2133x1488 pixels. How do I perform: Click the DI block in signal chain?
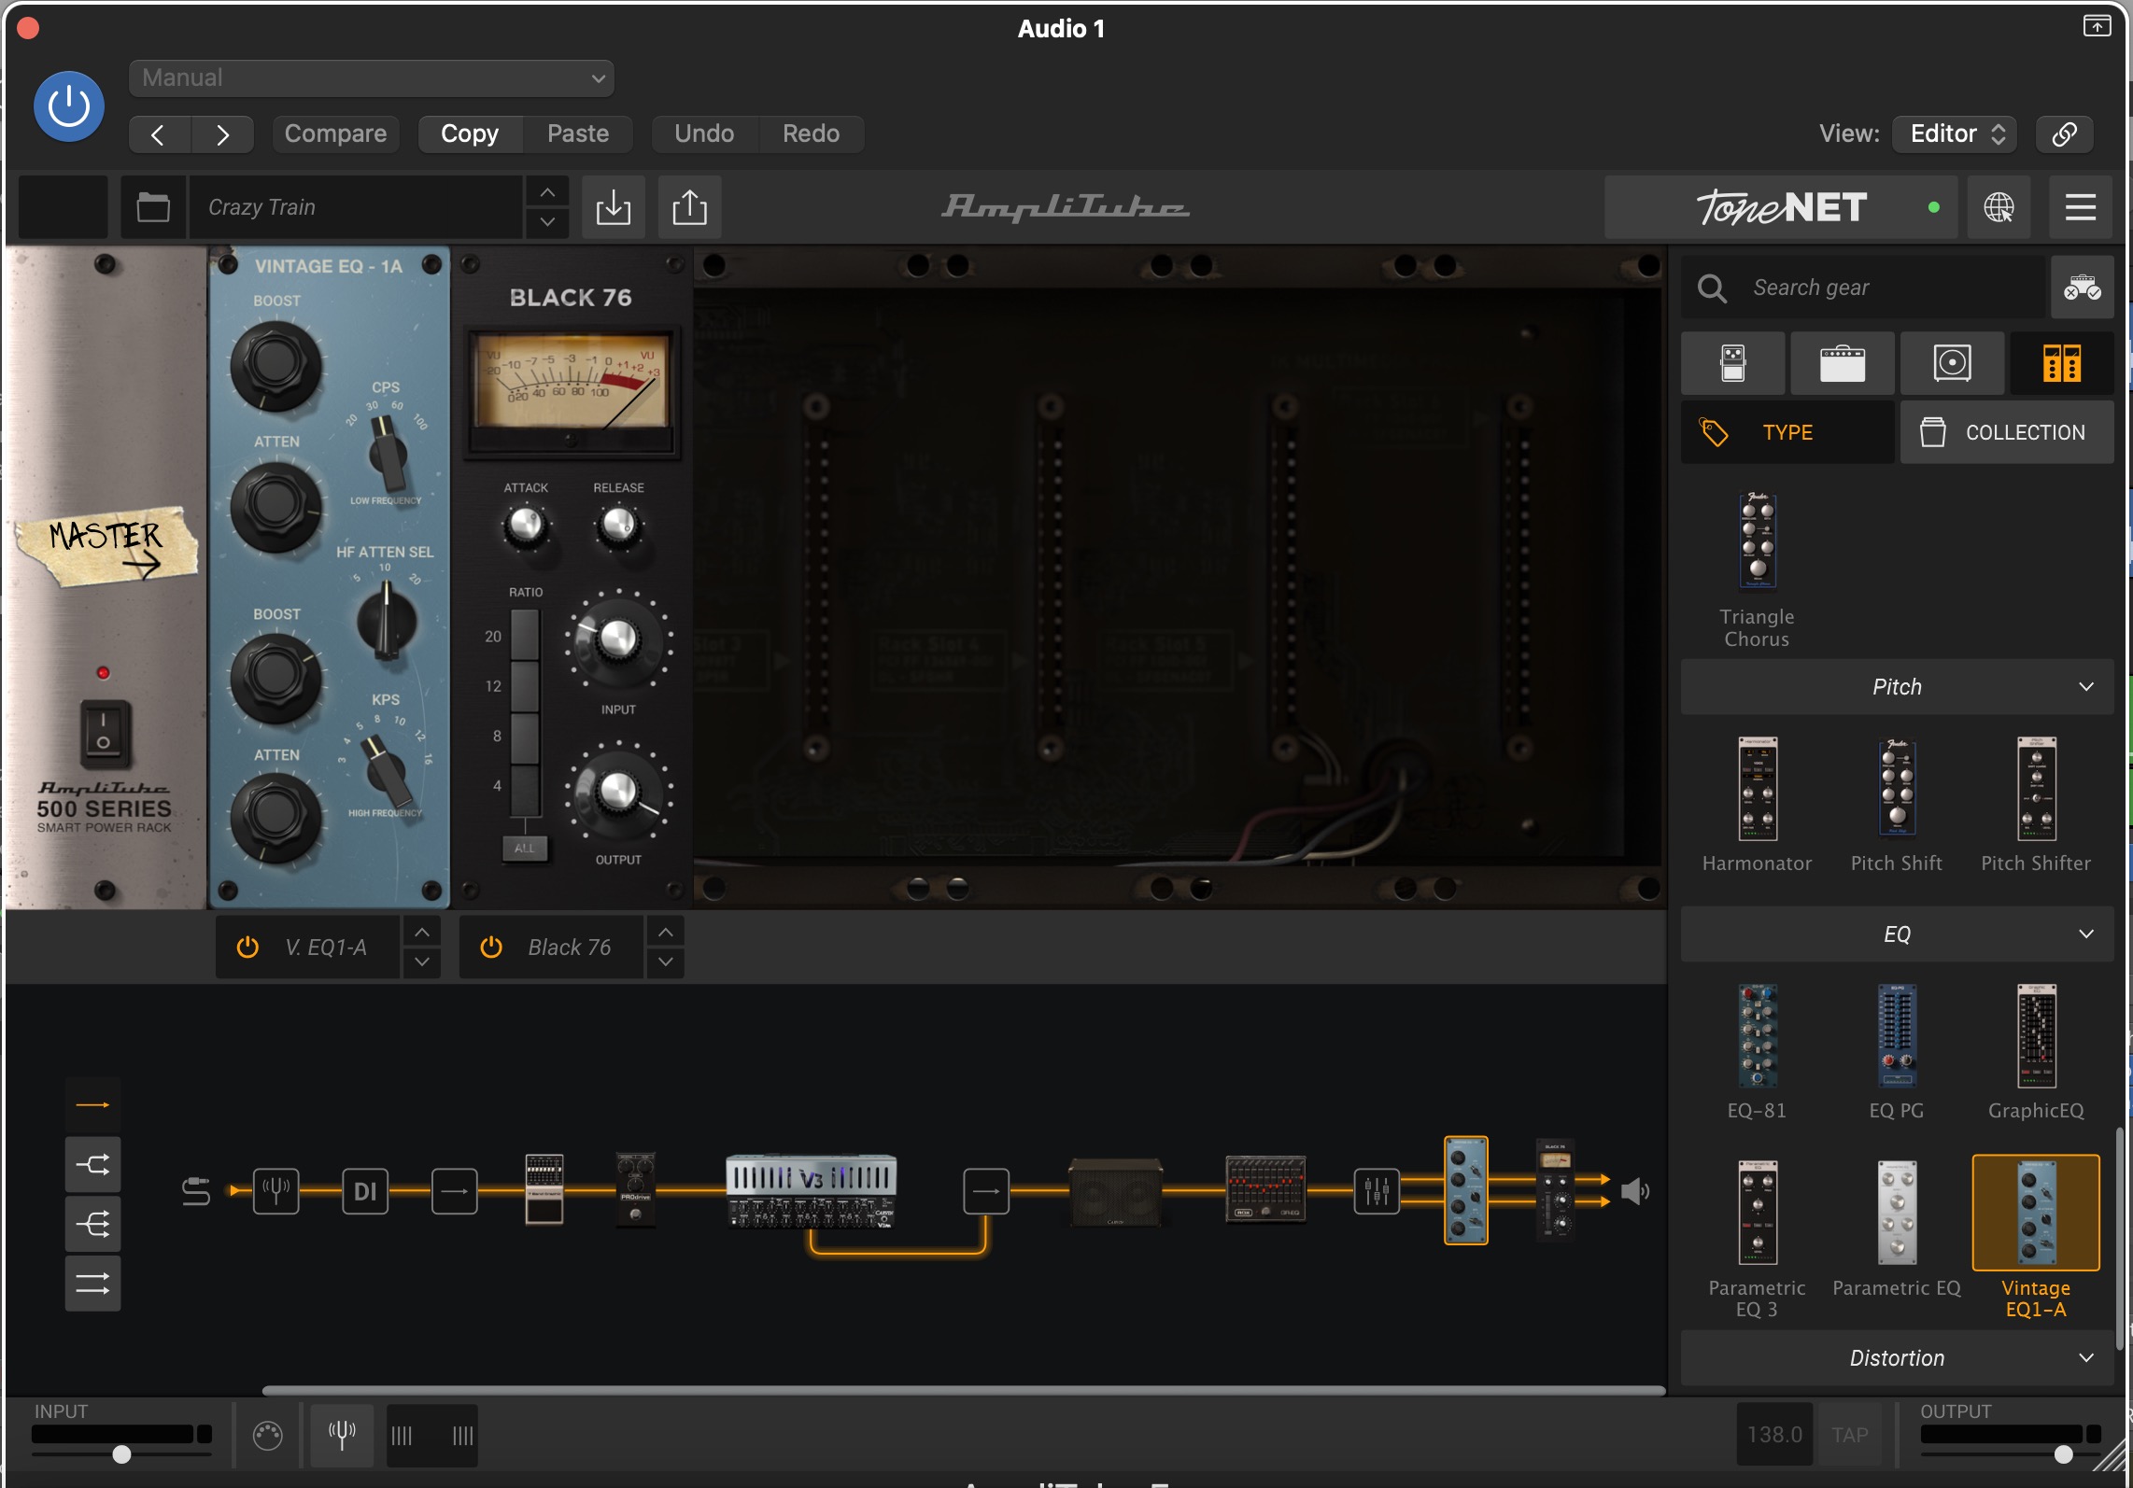[x=365, y=1191]
